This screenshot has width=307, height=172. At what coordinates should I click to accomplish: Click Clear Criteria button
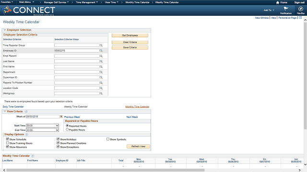coord(130,42)
